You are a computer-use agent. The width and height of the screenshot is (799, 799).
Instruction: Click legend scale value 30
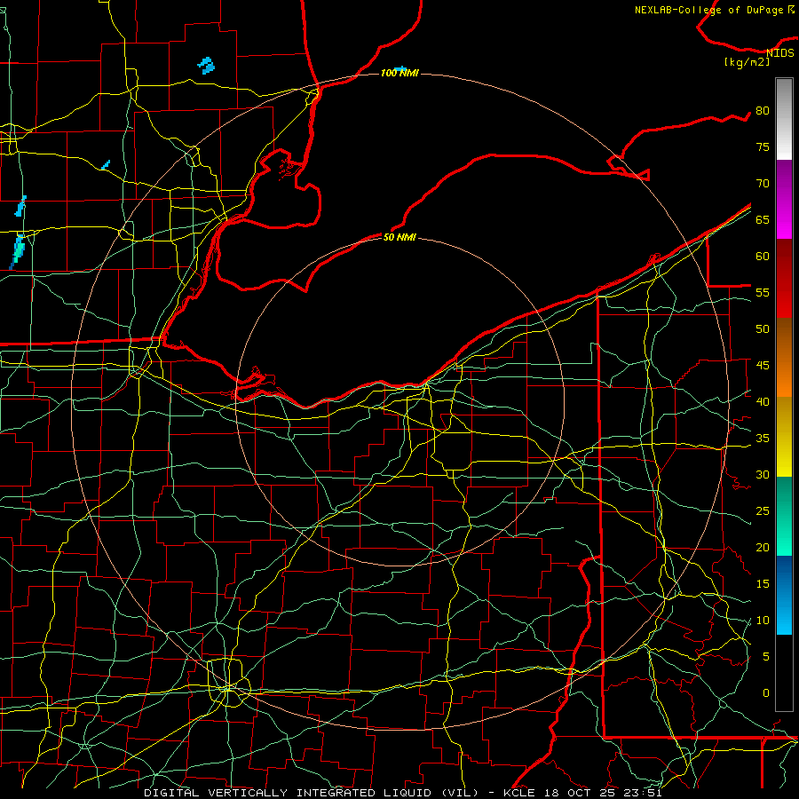(x=763, y=474)
